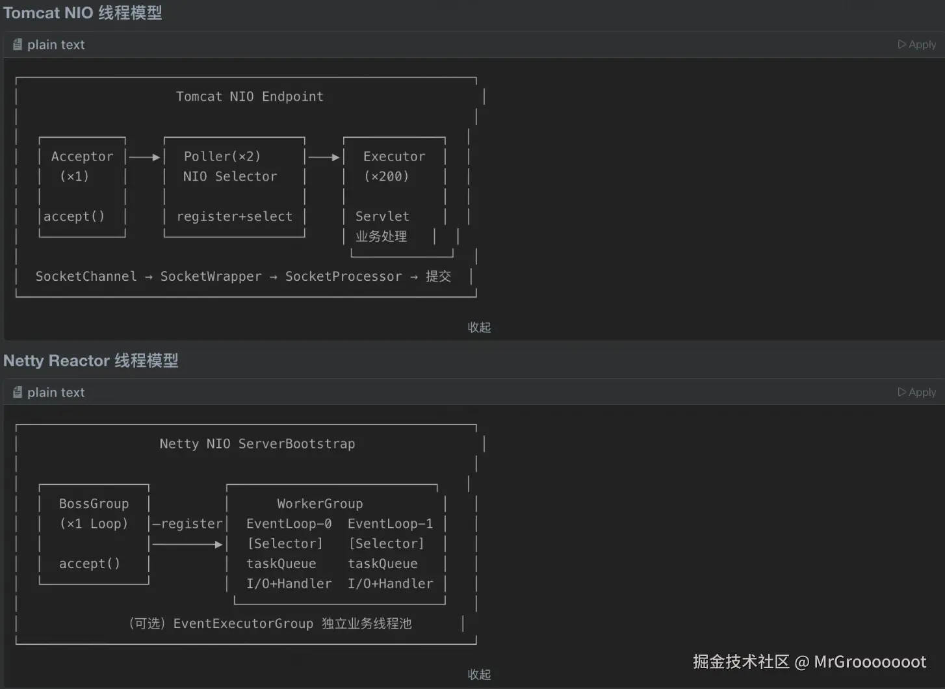Viewport: 945px width, 689px height.
Task: Select "I/O+Handler" in the EventLoop-1 column
Action: (391, 584)
